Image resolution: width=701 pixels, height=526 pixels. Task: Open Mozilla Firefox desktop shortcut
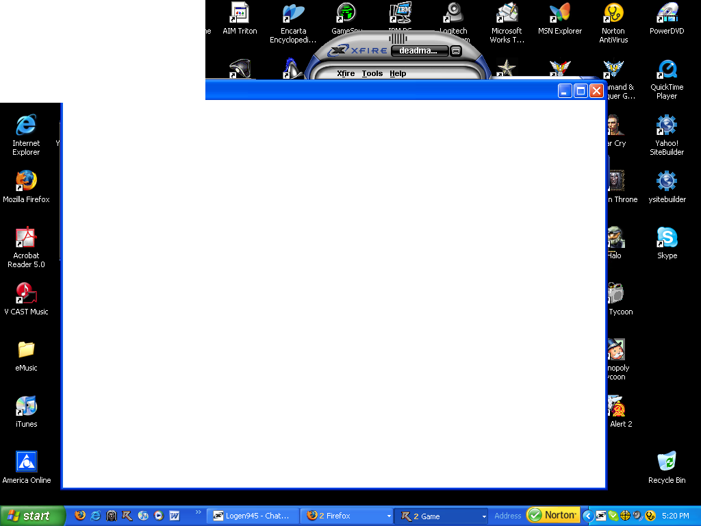pos(26,181)
